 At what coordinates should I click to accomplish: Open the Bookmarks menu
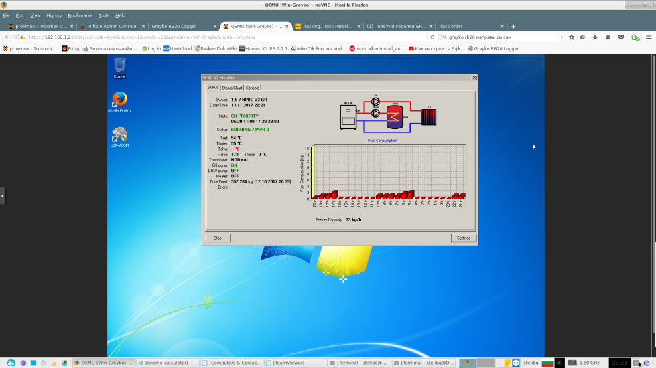[x=80, y=15]
